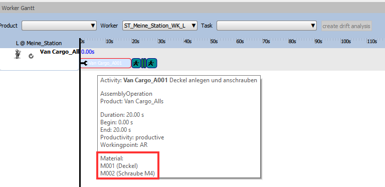Click the Activity: Van Cargo_A001 tooltip heading

(179, 80)
